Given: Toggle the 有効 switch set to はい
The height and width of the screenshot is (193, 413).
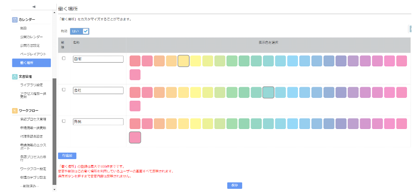Looking at the screenshot, I should (x=79, y=31).
